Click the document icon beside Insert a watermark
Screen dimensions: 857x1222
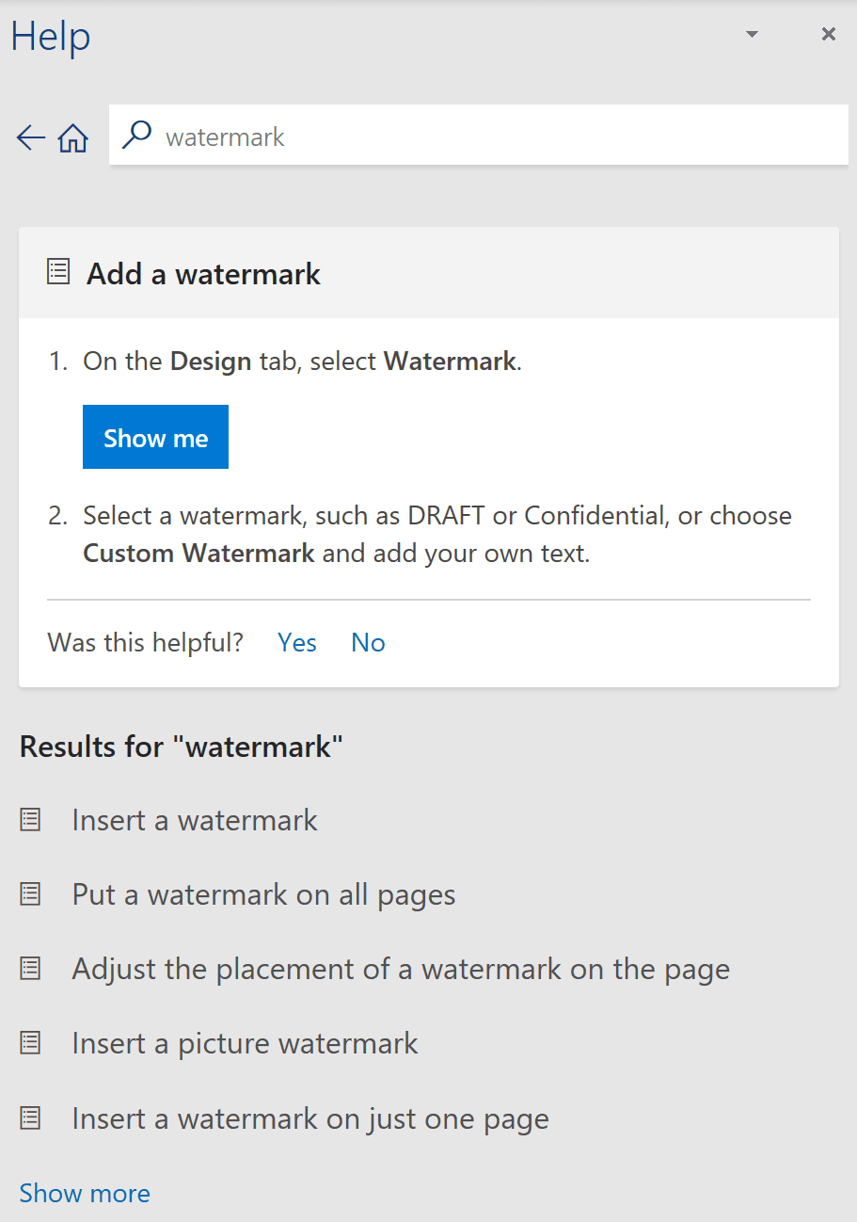point(31,820)
